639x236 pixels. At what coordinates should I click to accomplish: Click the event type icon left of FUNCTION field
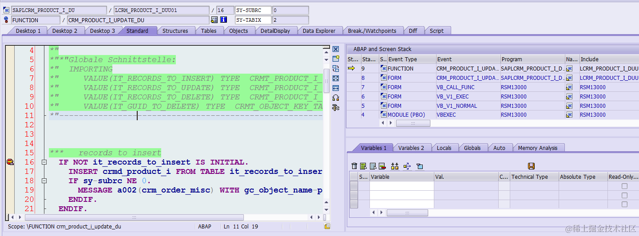(6, 20)
